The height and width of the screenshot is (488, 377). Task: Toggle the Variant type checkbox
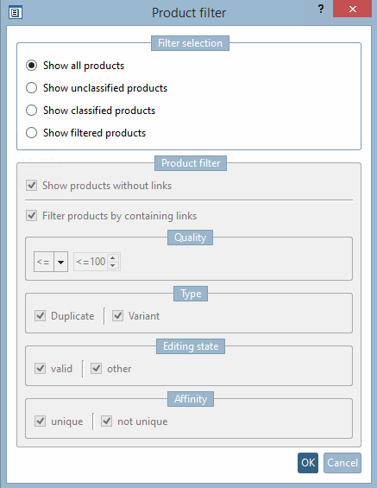118,316
